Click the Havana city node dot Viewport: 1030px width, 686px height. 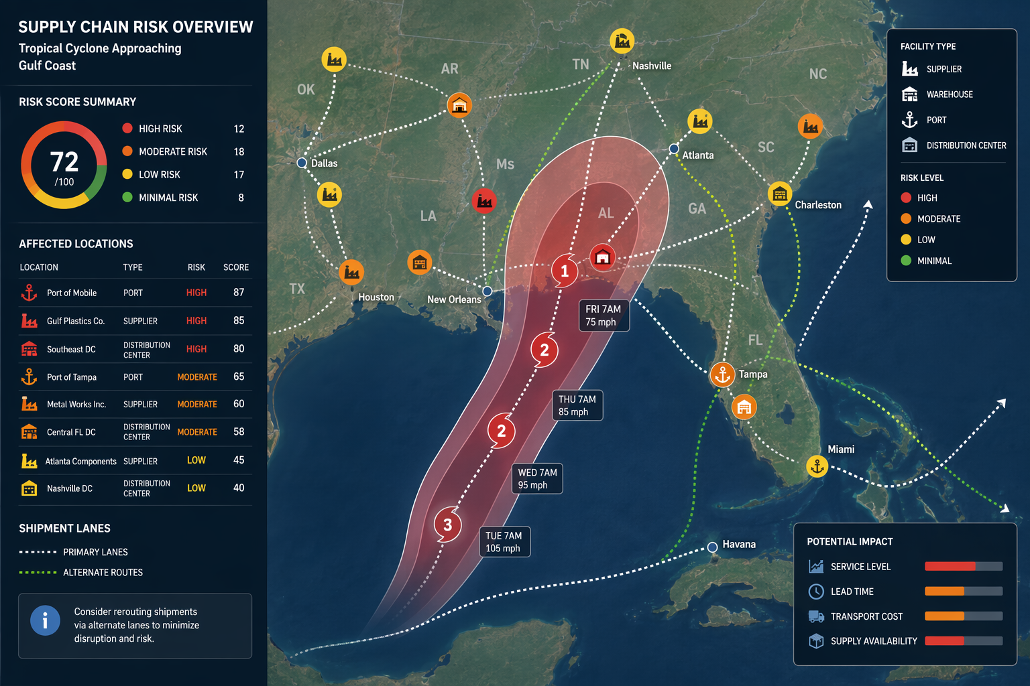click(x=713, y=547)
